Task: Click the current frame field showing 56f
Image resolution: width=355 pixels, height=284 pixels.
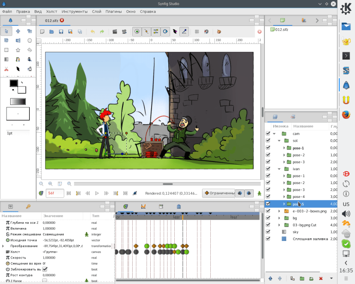Action: click(55, 193)
